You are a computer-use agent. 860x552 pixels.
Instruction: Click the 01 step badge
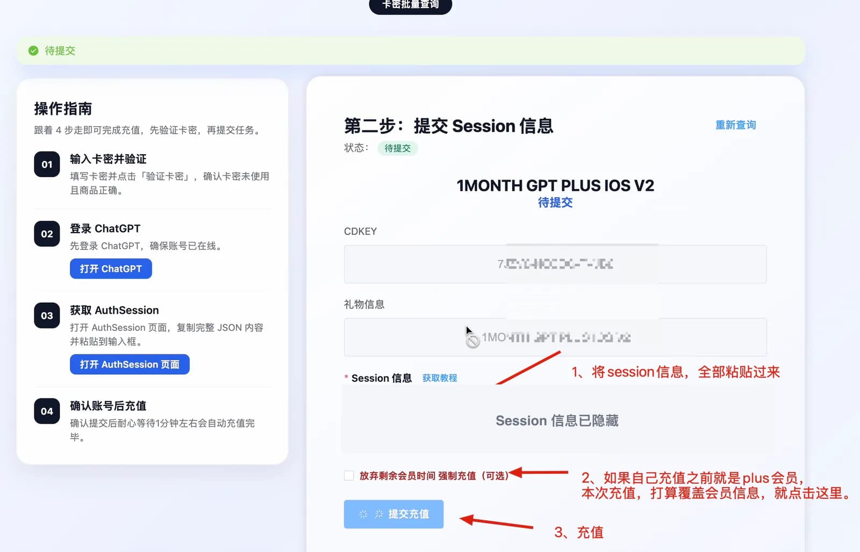pos(47,164)
